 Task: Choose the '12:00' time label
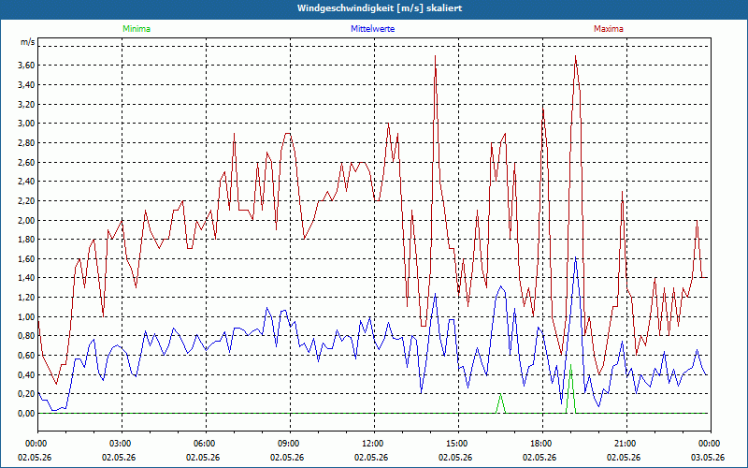pyautogui.click(x=374, y=443)
